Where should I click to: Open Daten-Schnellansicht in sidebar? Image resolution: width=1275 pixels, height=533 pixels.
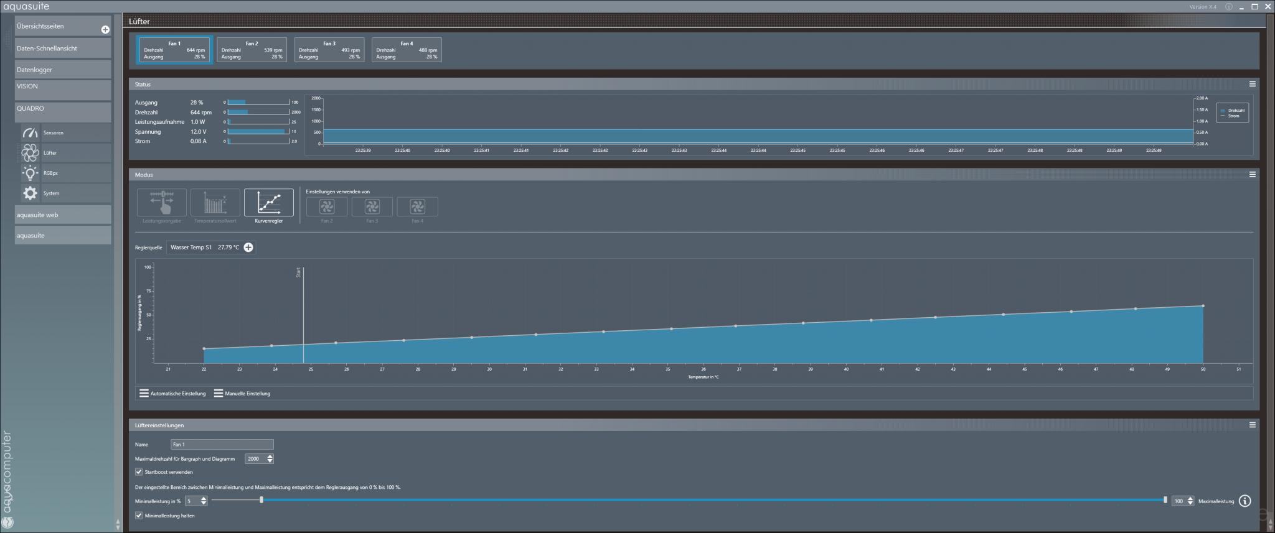(x=63, y=48)
